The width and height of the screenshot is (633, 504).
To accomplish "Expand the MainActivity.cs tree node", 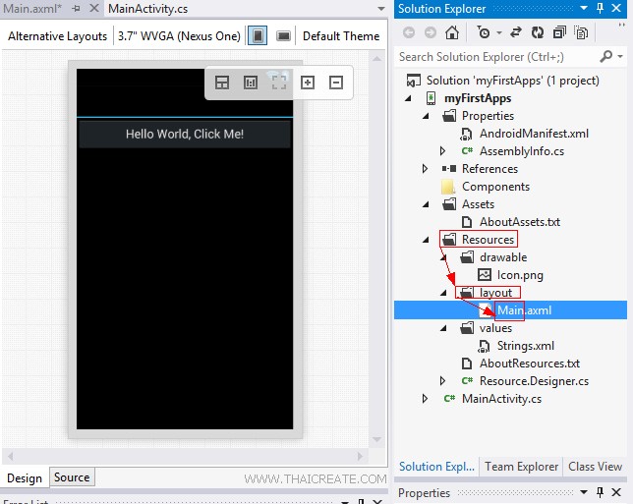I will (425, 399).
